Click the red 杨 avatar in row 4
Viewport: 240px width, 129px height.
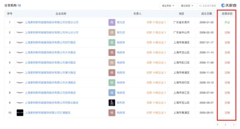(112, 52)
